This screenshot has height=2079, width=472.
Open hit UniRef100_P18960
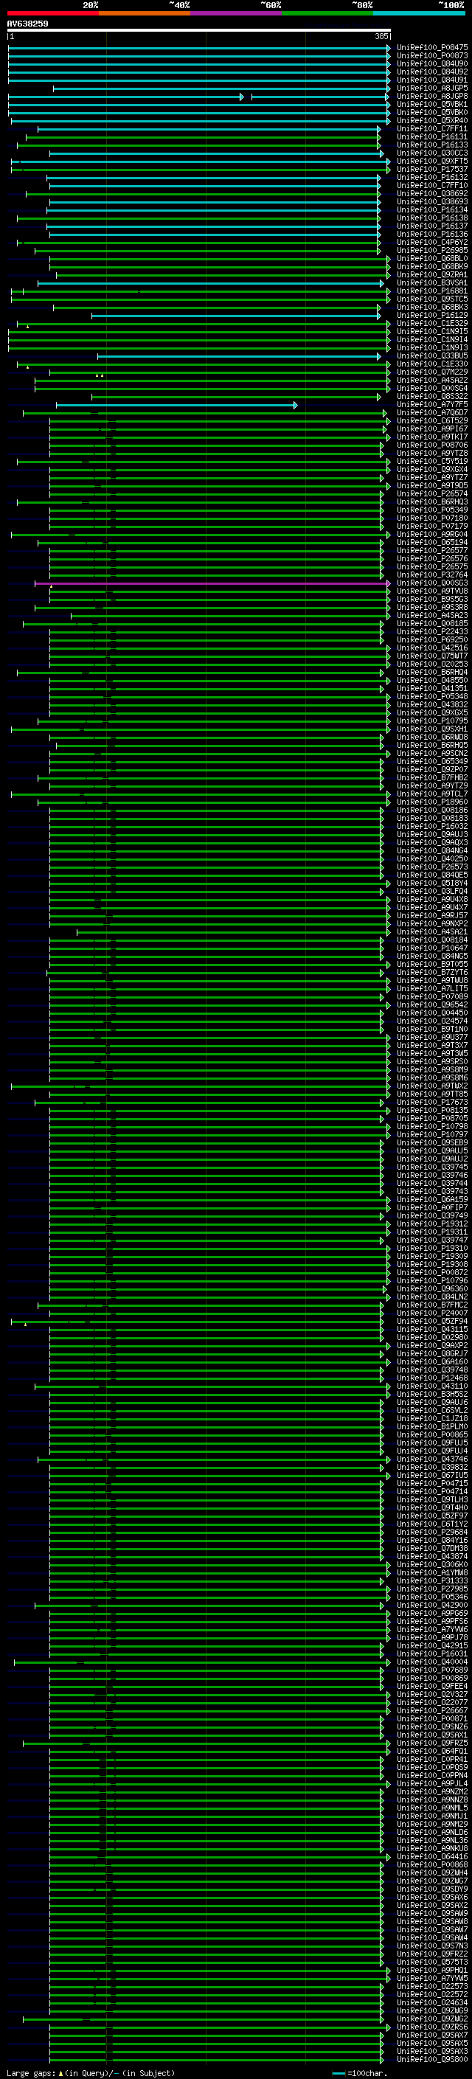pos(431,802)
